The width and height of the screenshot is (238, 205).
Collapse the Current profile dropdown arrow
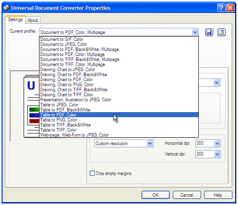click(x=195, y=32)
